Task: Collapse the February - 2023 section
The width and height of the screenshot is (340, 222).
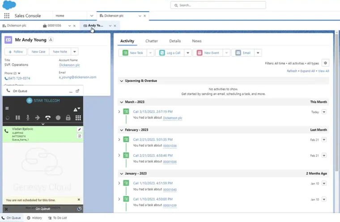Action: [121, 130]
